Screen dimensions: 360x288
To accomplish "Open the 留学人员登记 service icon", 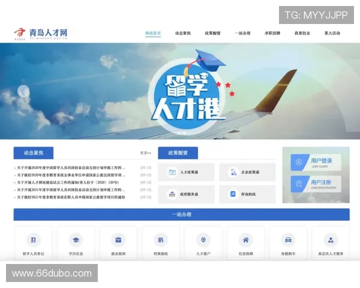I will pyautogui.click(x=33, y=240).
